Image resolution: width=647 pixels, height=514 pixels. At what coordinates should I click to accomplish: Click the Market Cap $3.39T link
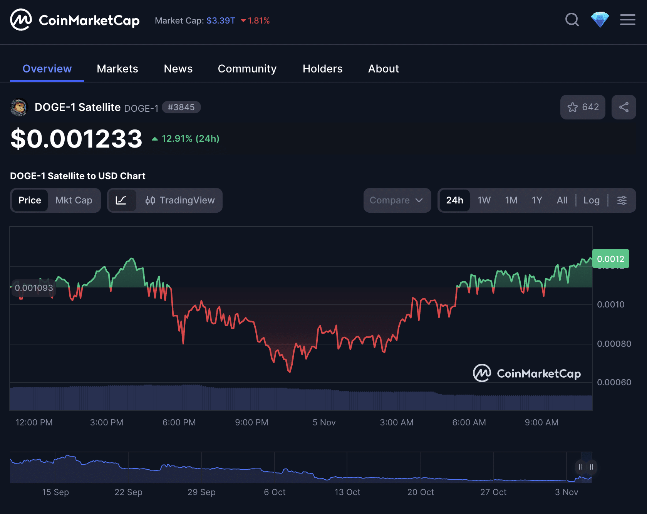220,20
